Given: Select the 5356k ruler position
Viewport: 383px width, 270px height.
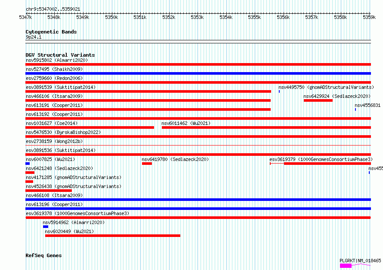Looking at the screenshot, I should pos(283,17).
